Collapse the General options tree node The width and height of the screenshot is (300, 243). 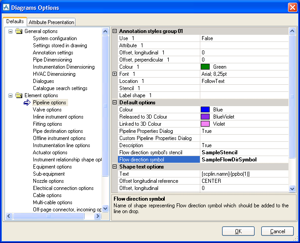10,31
